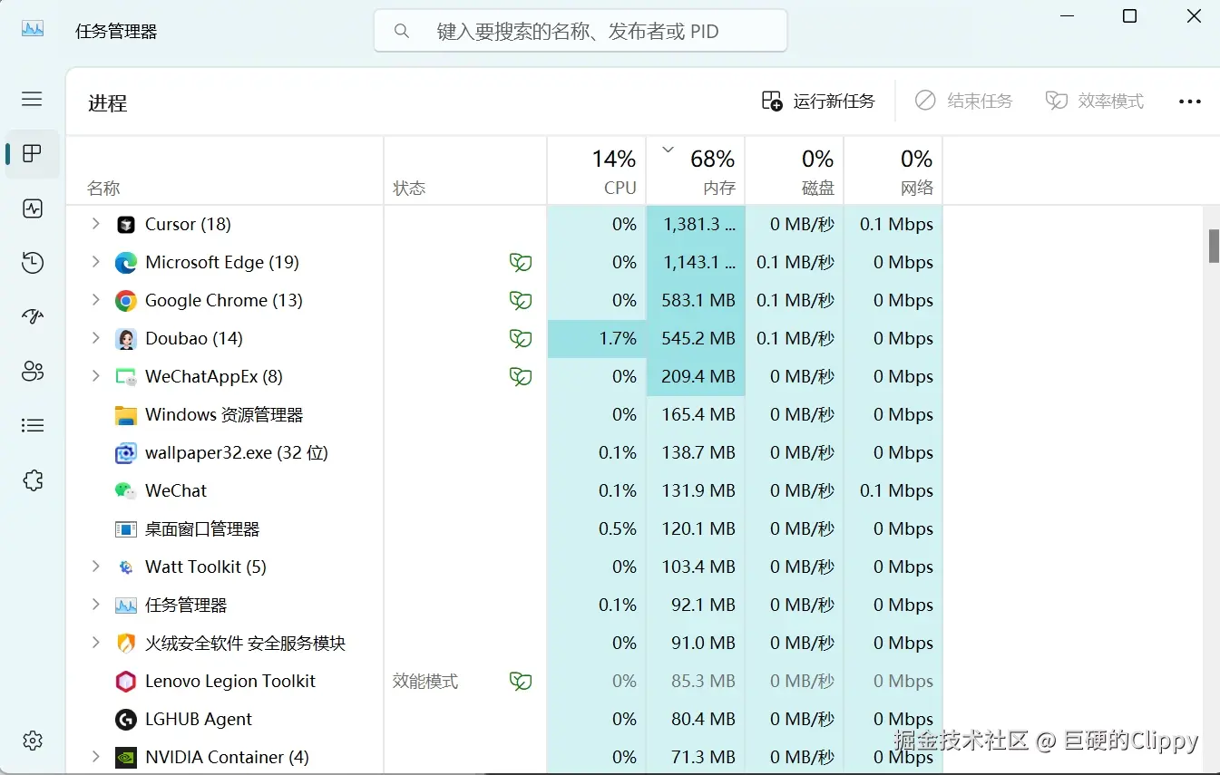Click the Microsoft Edge app icon
This screenshot has height=775, width=1220.
coord(126,263)
